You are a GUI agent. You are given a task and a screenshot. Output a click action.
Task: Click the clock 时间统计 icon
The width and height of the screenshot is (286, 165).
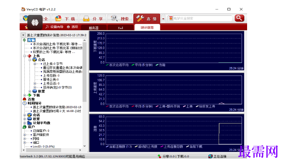tap(25, 103)
